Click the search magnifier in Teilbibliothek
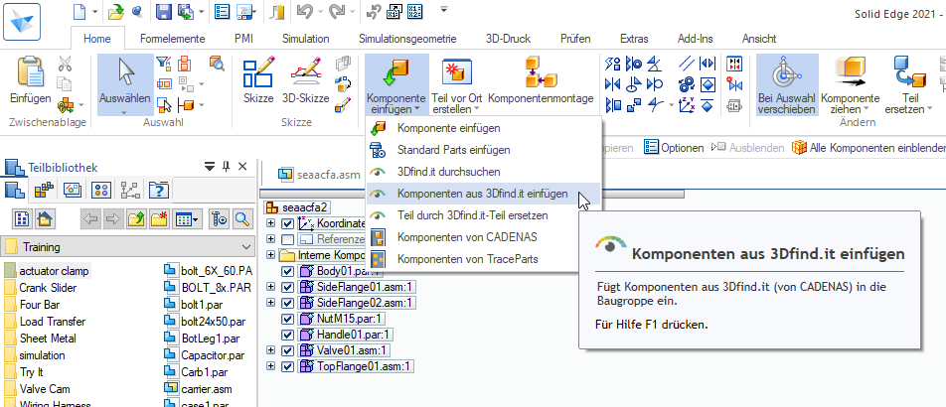Screen dimensions: 946x407 pos(242,219)
